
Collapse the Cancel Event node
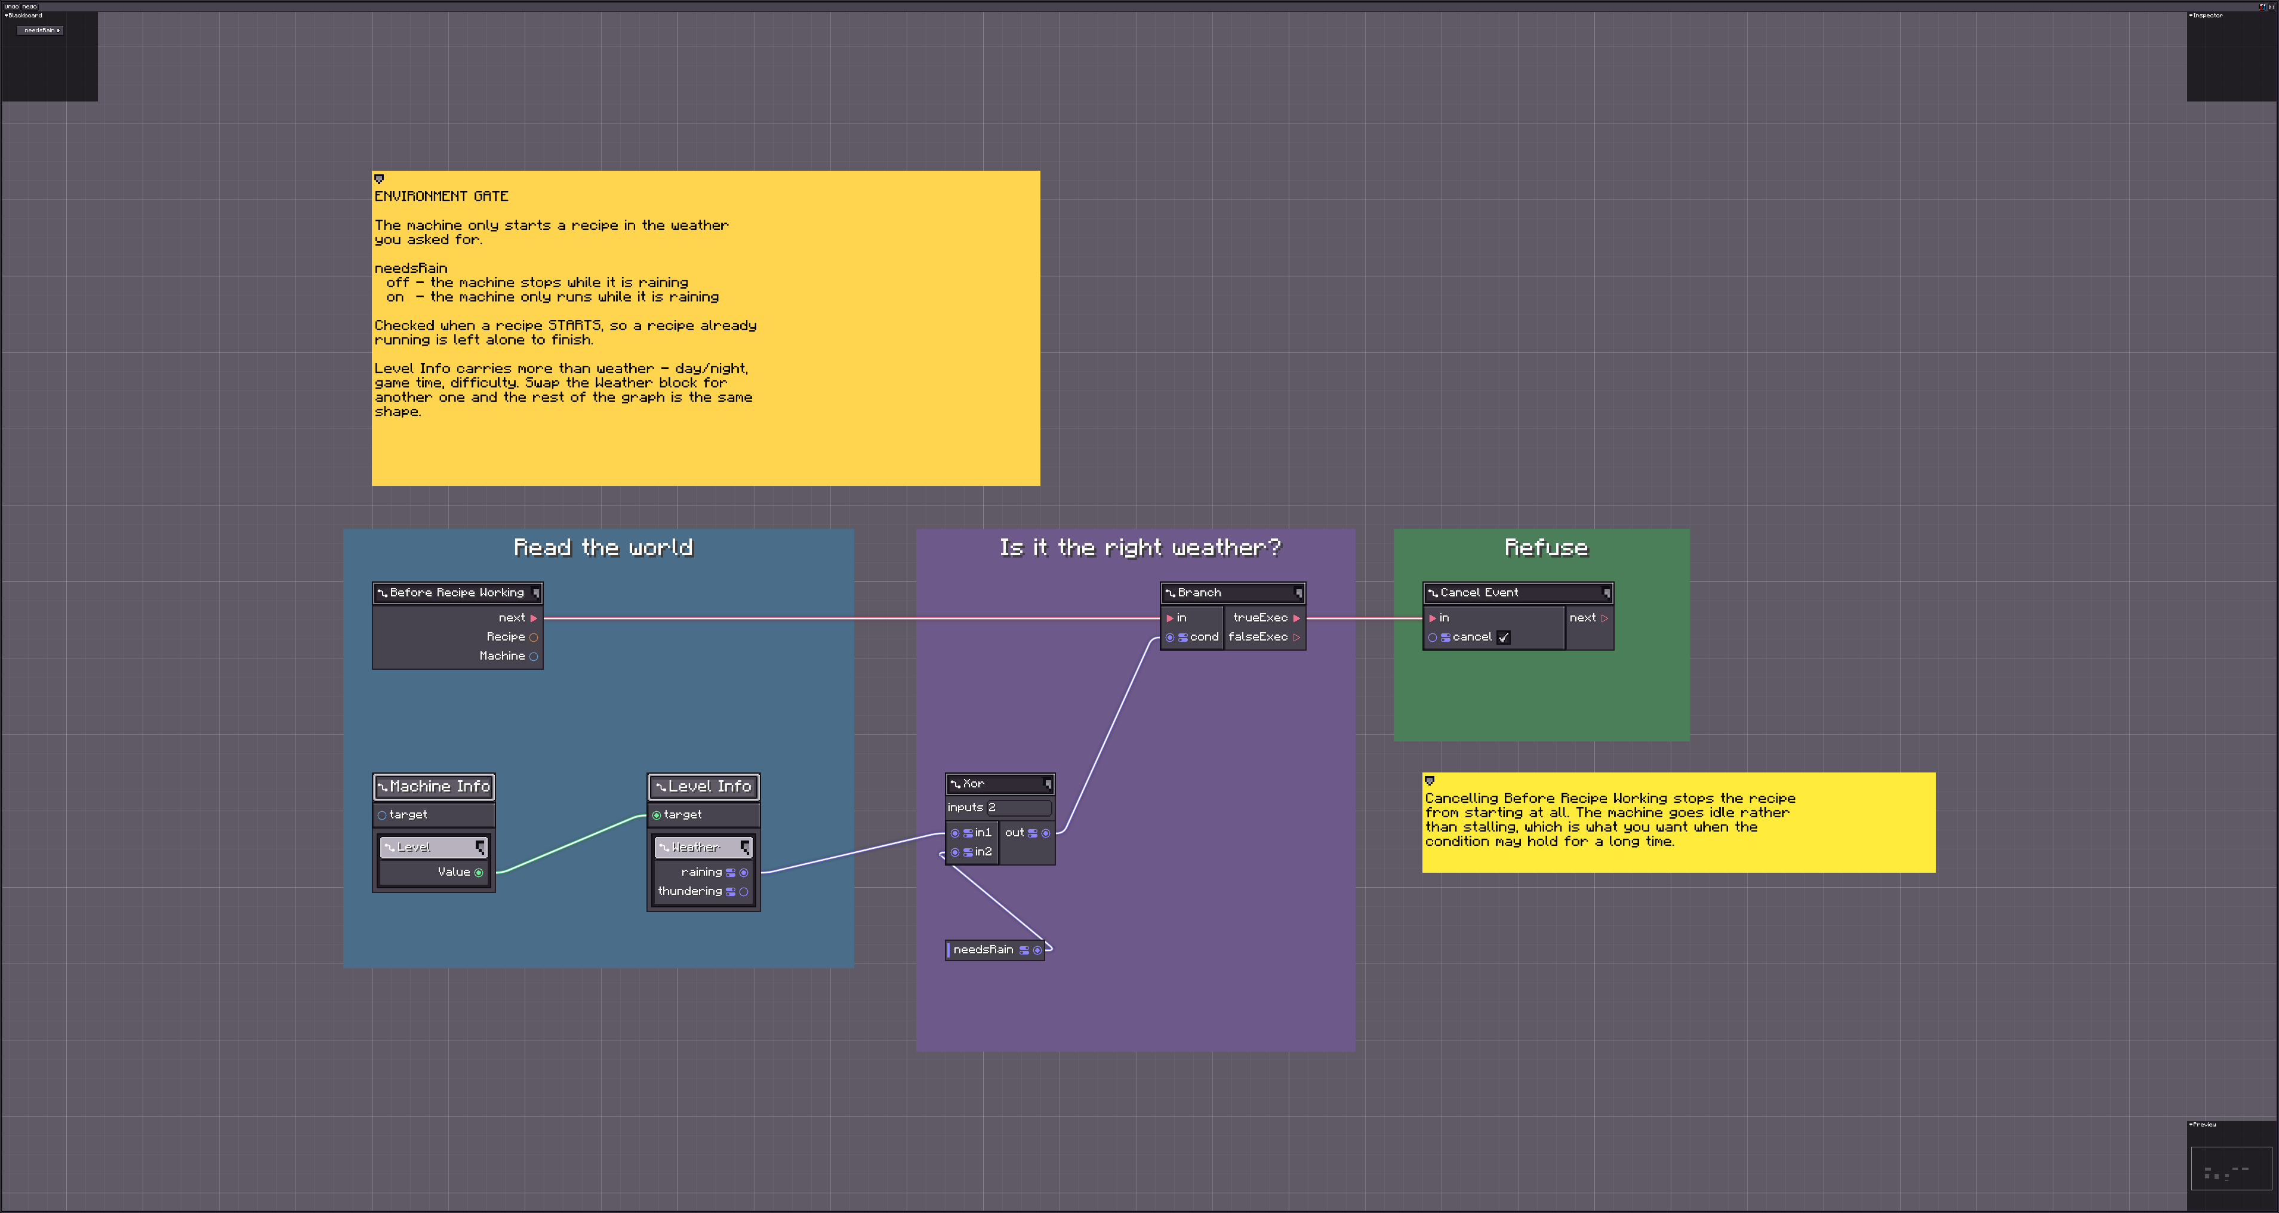coord(1607,593)
